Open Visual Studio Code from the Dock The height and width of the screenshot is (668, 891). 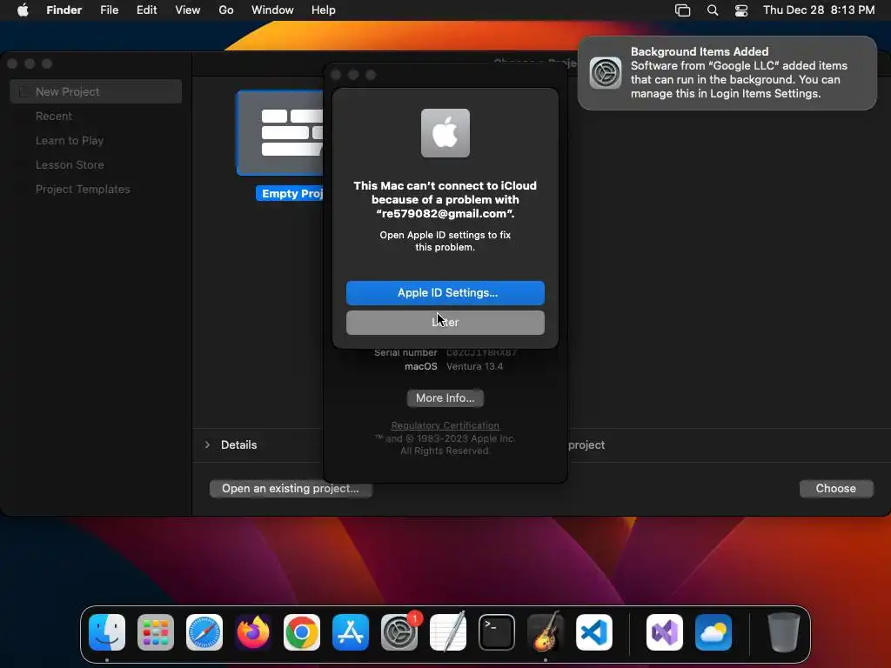pyautogui.click(x=593, y=632)
